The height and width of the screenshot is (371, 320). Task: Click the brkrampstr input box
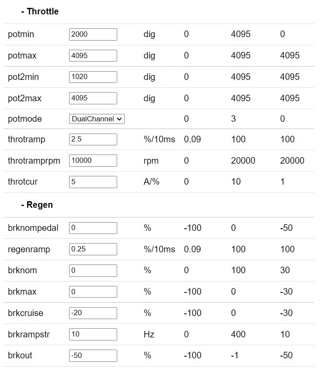click(x=93, y=334)
